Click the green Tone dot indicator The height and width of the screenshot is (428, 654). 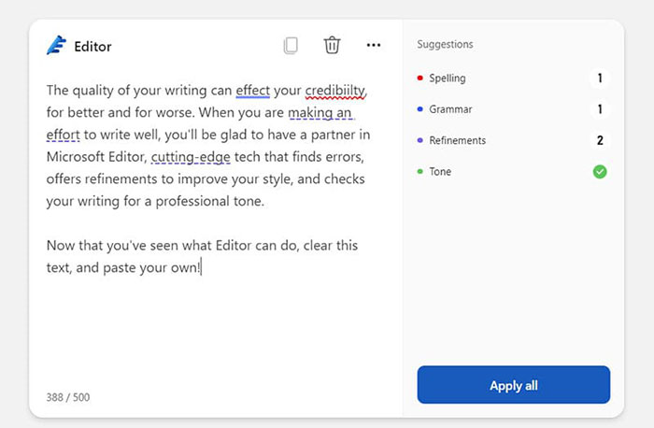click(420, 172)
